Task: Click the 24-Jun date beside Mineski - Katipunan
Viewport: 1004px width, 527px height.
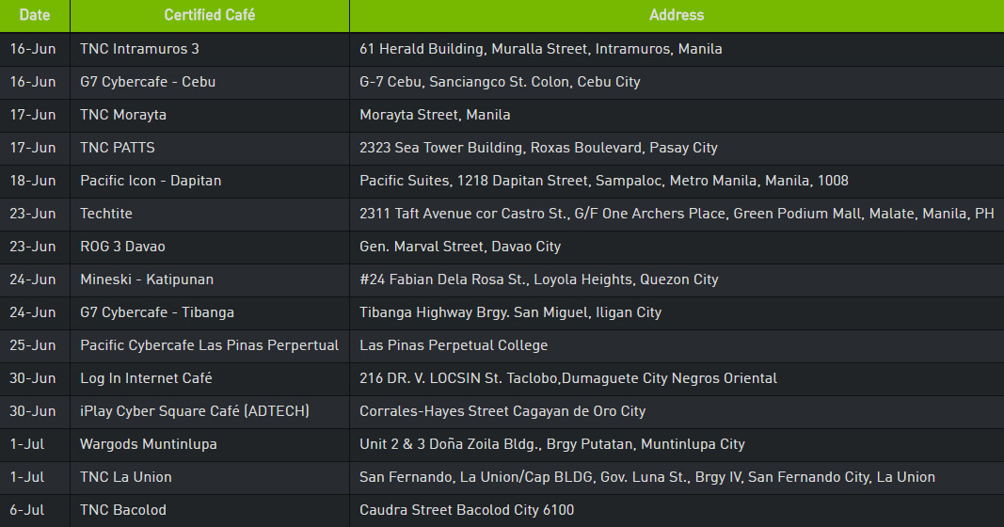Action: pos(35,280)
